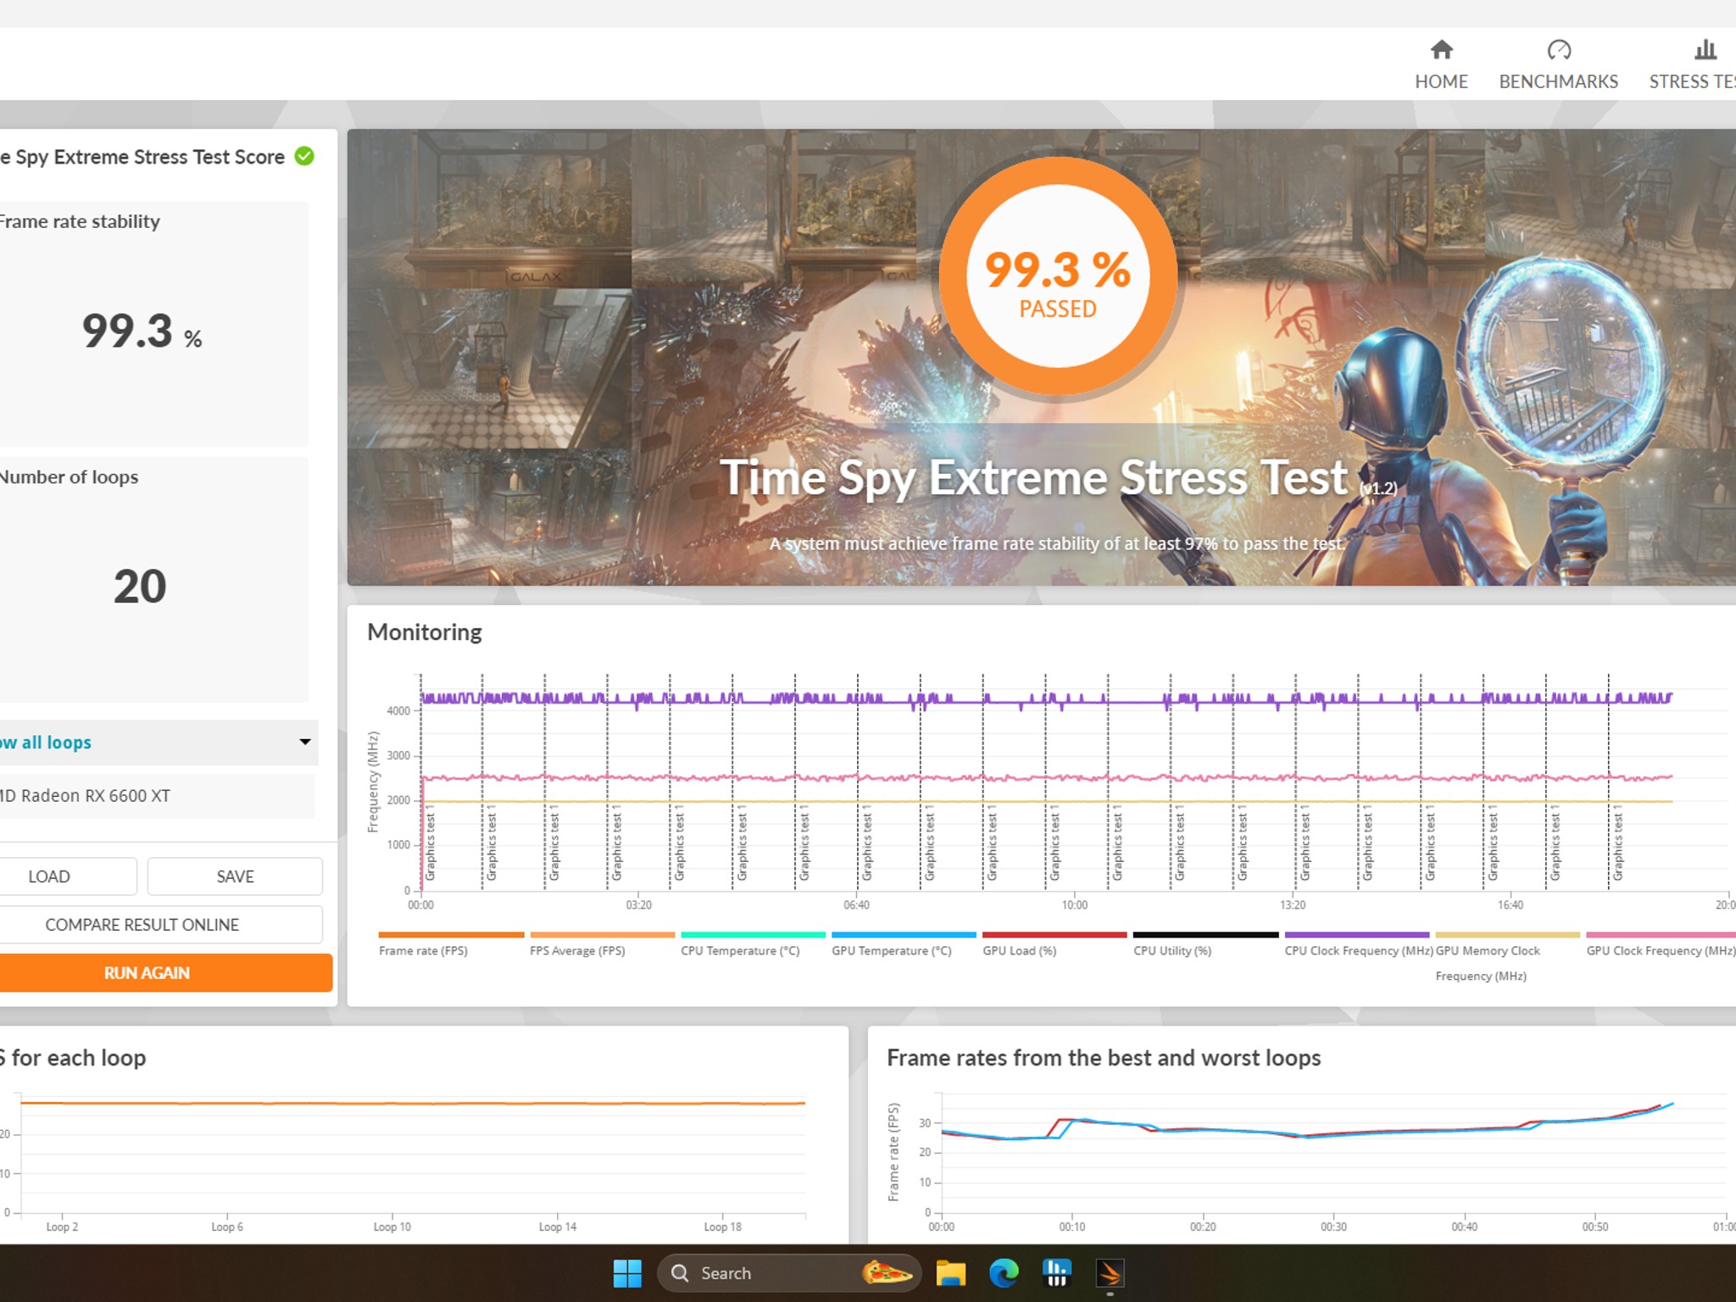Switch to the BENCHMARKS tab
The height and width of the screenshot is (1302, 1736).
coord(1558,81)
